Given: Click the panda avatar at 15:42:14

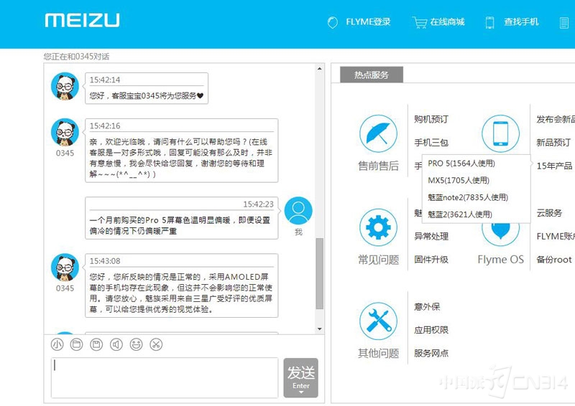Looking at the screenshot, I should pos(65,86).
